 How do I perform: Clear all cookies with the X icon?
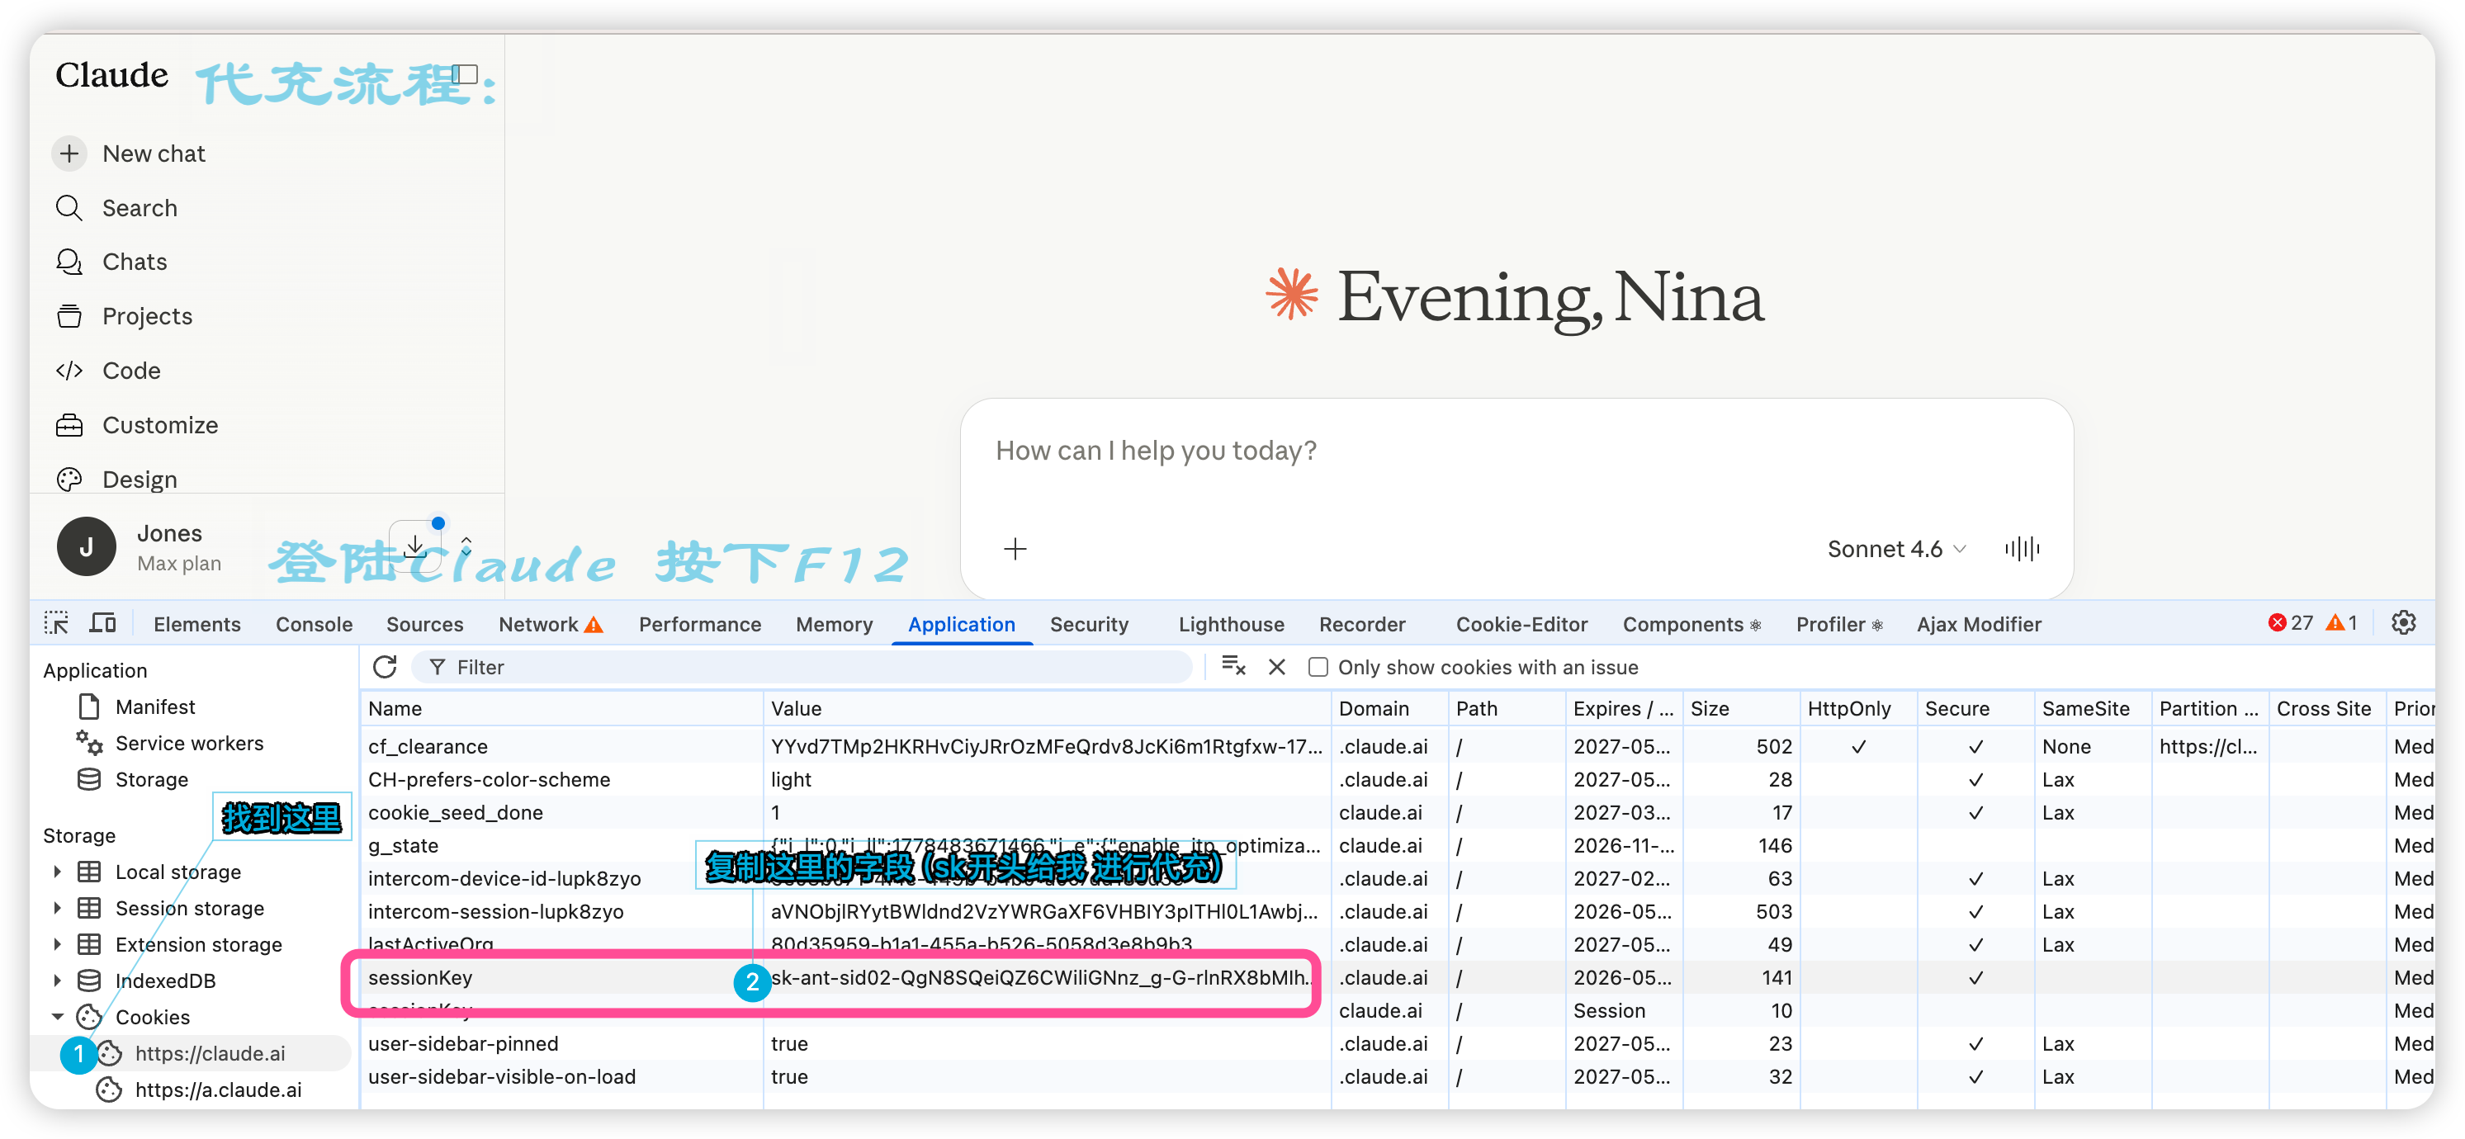[1276, 667]
